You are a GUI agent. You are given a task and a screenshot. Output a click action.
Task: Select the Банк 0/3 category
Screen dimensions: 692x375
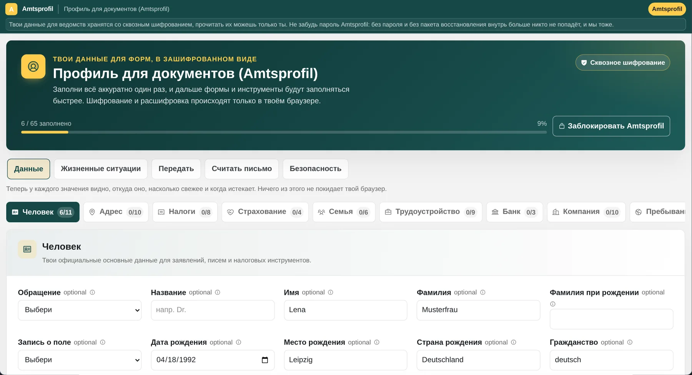coord(515,212)
